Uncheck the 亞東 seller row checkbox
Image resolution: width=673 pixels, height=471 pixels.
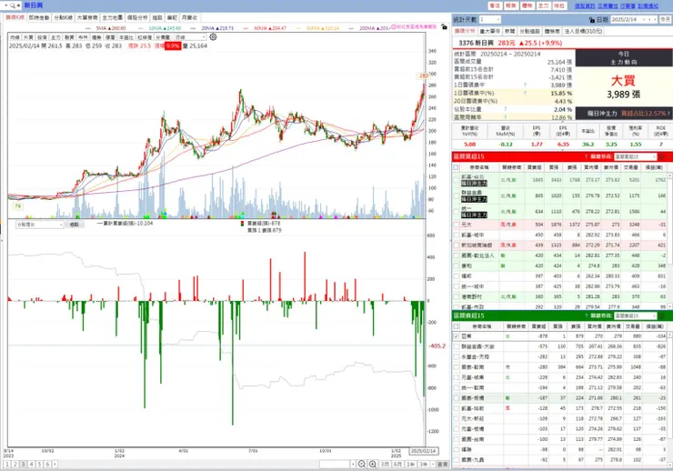[456, 336]
